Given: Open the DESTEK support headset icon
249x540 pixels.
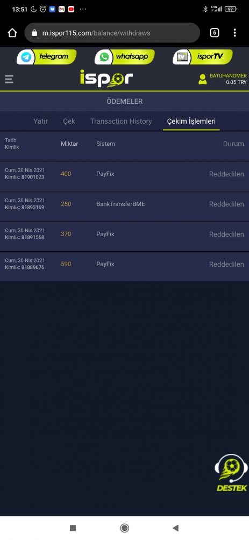Looking at the screenshot, I should point(231,472).
